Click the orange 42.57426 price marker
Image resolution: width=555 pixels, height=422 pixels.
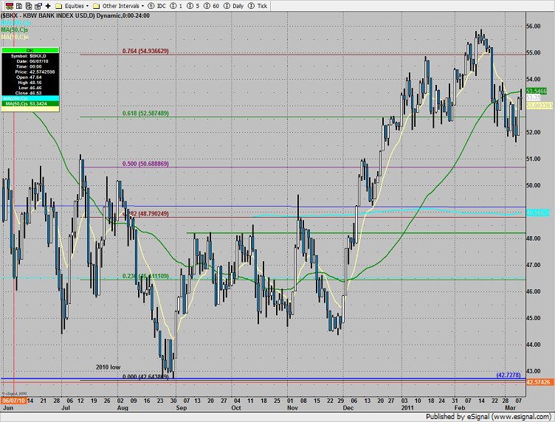[x=538, y=382]
